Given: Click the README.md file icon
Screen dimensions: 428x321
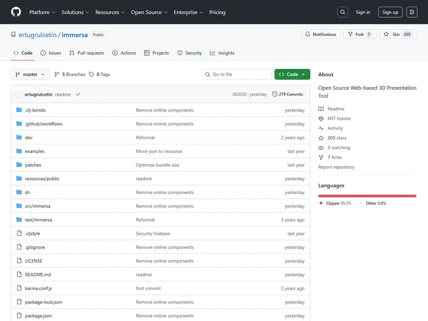Looking at the screenshot, I should tap(19, 275).
